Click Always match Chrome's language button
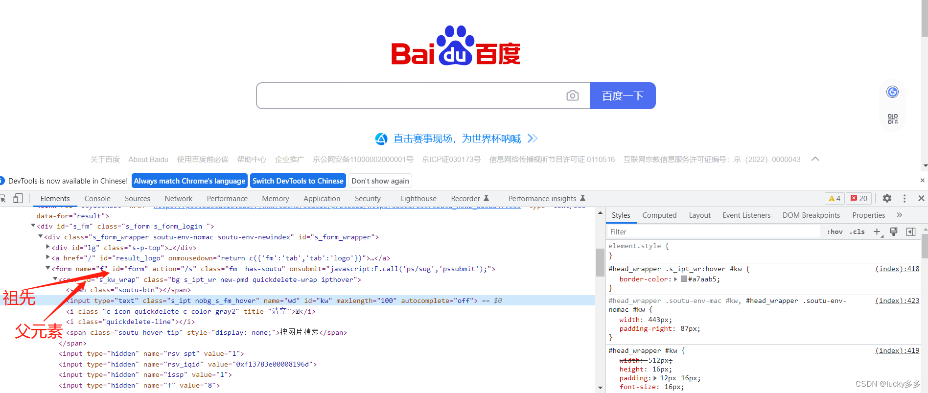This screenshot has width=928, height=393. tap(190, 181)
